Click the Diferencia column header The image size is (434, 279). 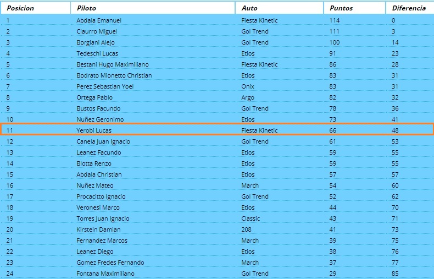point(410,8)
